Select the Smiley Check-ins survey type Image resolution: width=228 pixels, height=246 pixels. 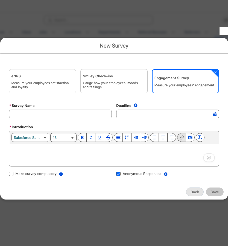(x=114, y=81)
